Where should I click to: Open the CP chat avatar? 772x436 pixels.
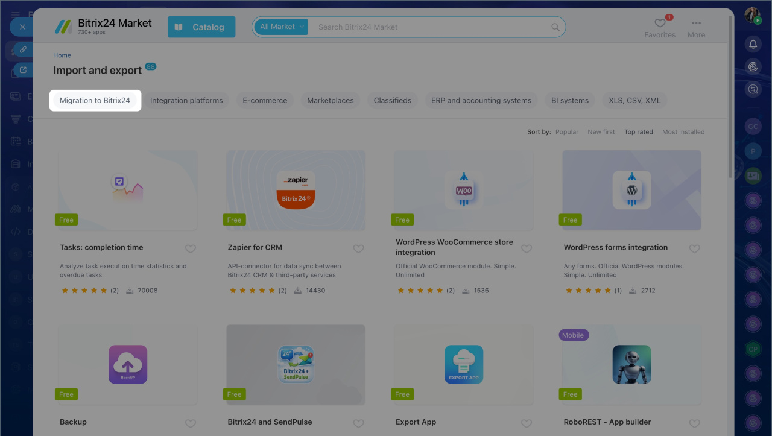pos(753,349)
